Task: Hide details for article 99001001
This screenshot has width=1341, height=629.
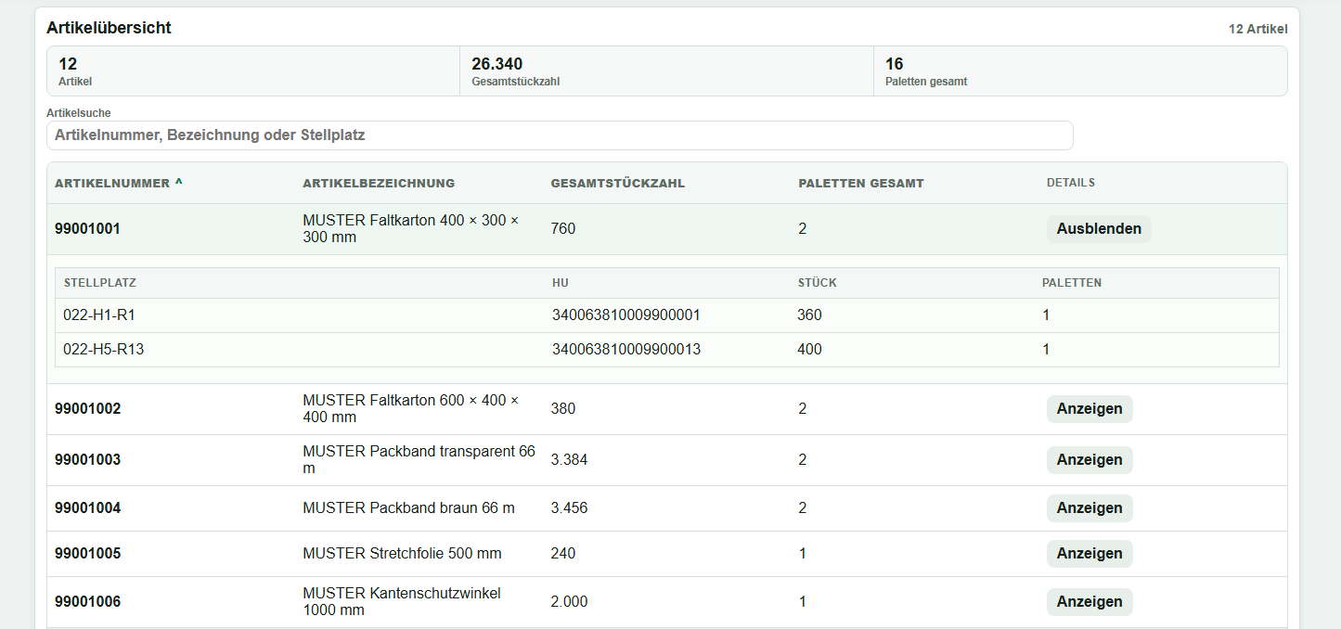Action: tap(1099, 229)
